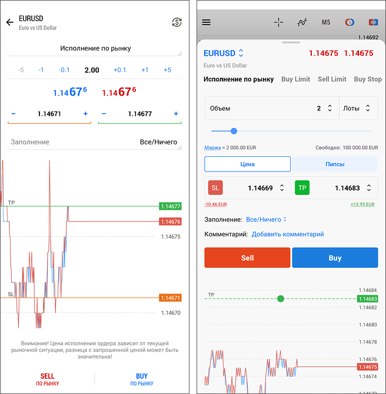Edit the take profit value 1.14677
386x394 pixels.
[140, 114]
